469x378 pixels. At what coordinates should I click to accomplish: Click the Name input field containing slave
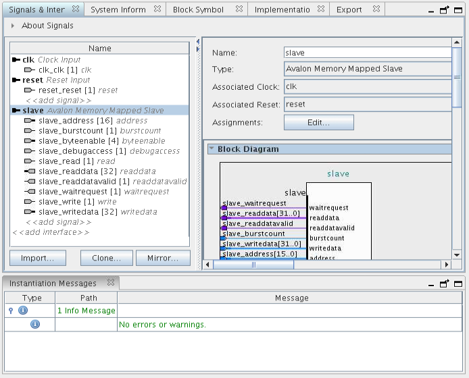[x=367, y=53]
